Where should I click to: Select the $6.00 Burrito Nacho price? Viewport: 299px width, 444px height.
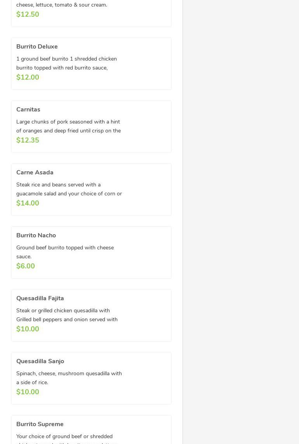point(26,266)
